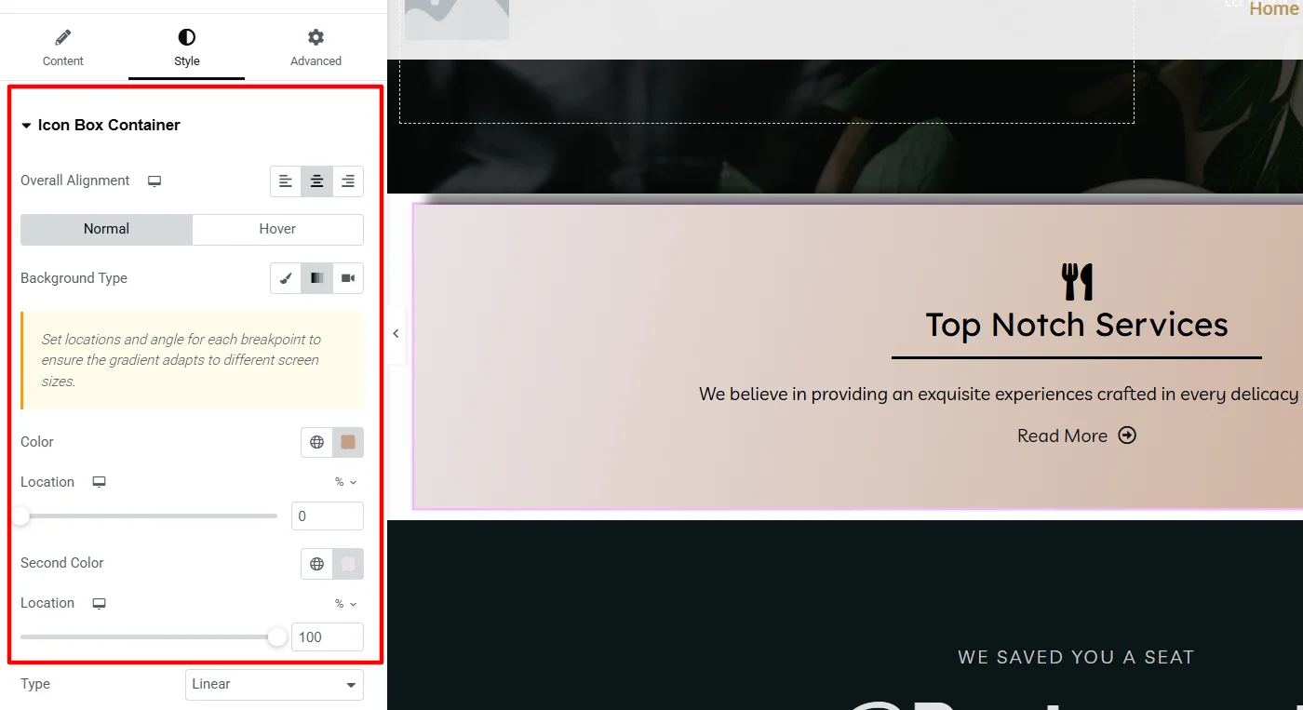The width and height of the screenshot is (1303, 710).
Task: Select the Normal state toggle
Action: pyautogui.click(x=106, y=229)
